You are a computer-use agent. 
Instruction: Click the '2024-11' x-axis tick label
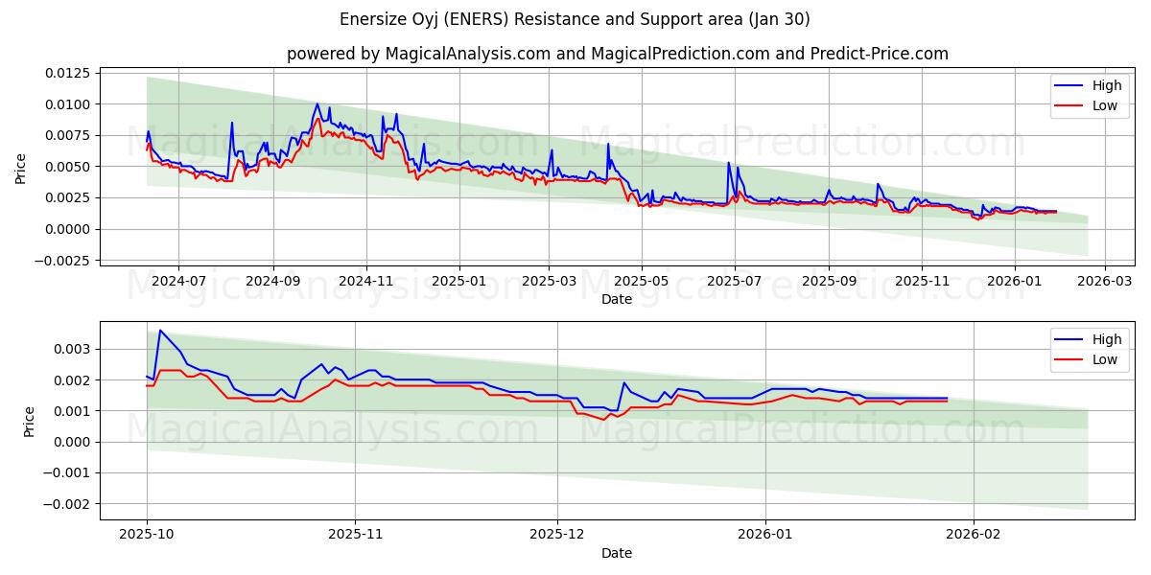click(365, 282)
